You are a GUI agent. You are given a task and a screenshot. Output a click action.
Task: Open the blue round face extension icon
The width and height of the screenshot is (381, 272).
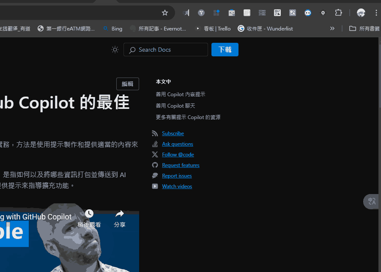pos(308,13)
